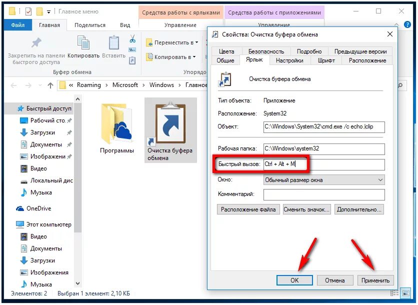
Task: Open the Colors tab in Properties
Action: 226,51
